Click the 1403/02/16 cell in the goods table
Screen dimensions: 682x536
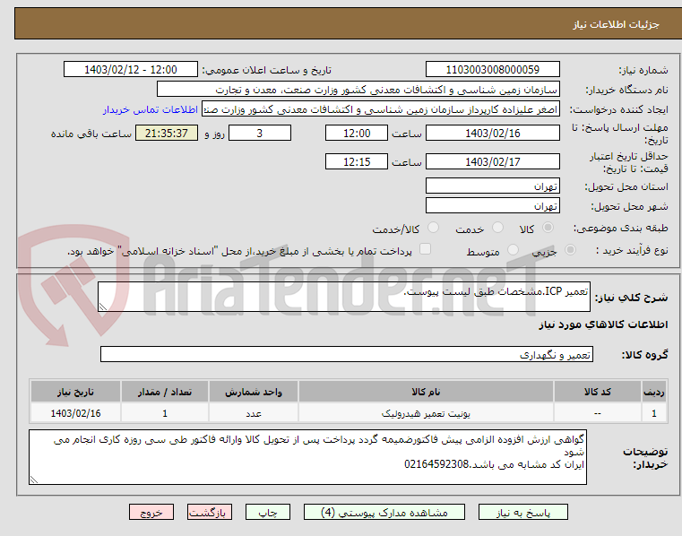point(75,413)
